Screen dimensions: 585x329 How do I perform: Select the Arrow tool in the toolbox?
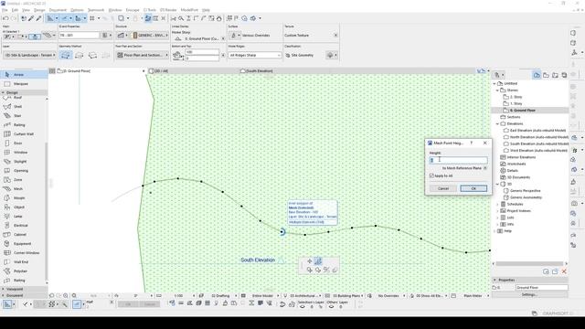24,75
